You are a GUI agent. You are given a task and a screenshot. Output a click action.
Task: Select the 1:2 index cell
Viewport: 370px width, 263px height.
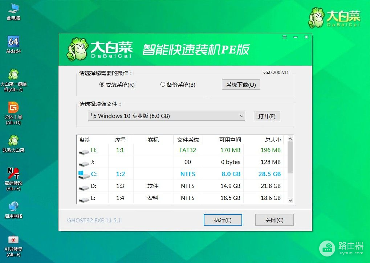tap(120, 174)
